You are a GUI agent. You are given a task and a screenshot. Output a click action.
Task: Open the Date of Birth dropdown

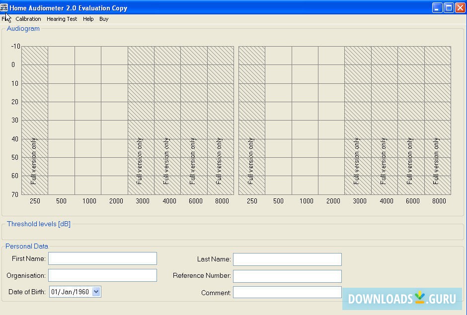pos(97,292)
